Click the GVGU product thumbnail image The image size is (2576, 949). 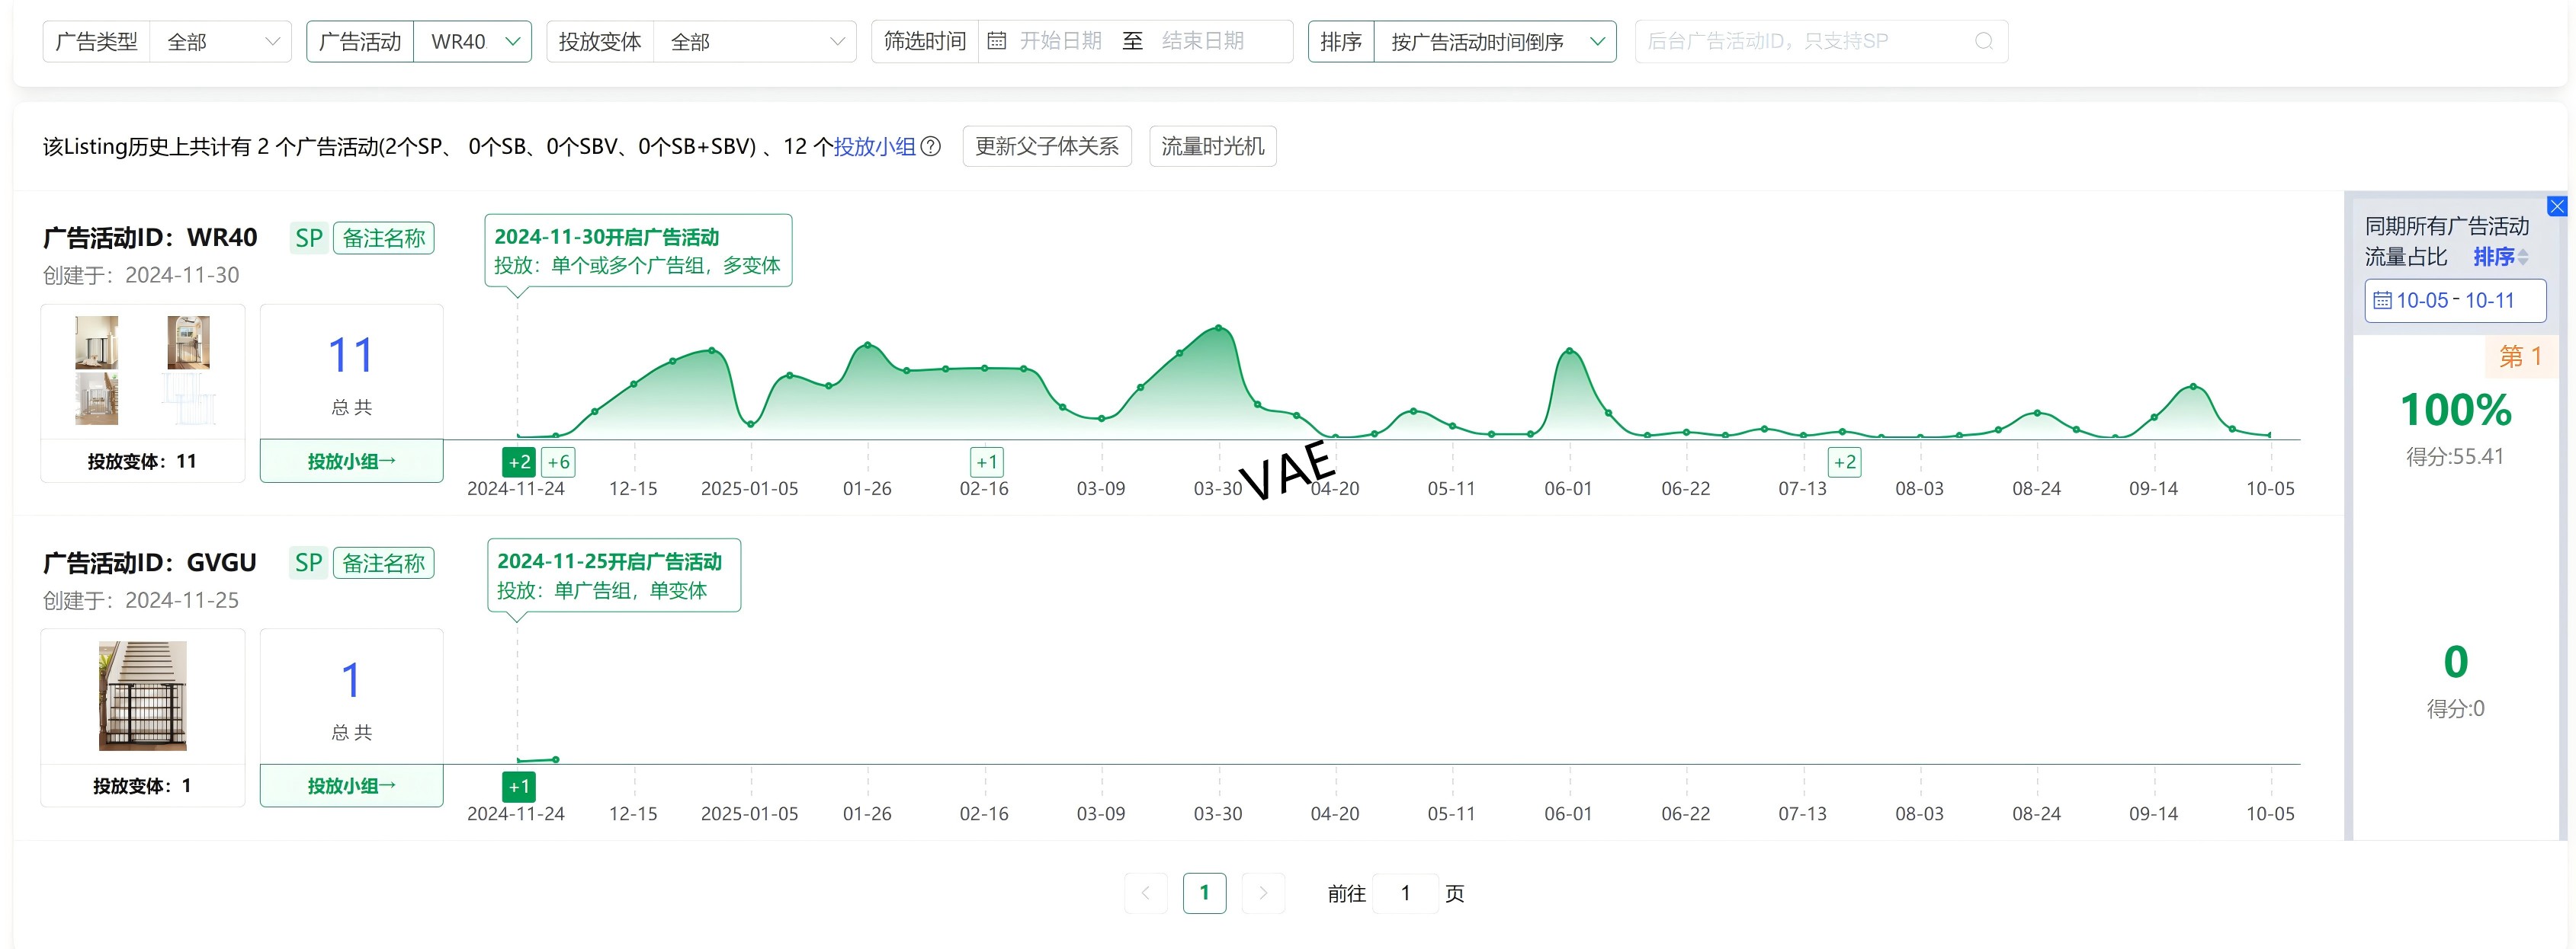point(143,696)
